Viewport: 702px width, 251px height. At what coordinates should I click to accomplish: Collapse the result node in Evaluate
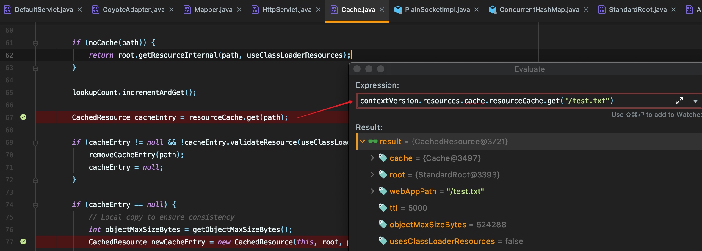[x=362, y=142]
